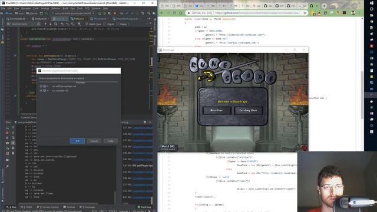Click the rerun icon in Run panel
Viewport: 377px width, 212px height.
[8, 128]
